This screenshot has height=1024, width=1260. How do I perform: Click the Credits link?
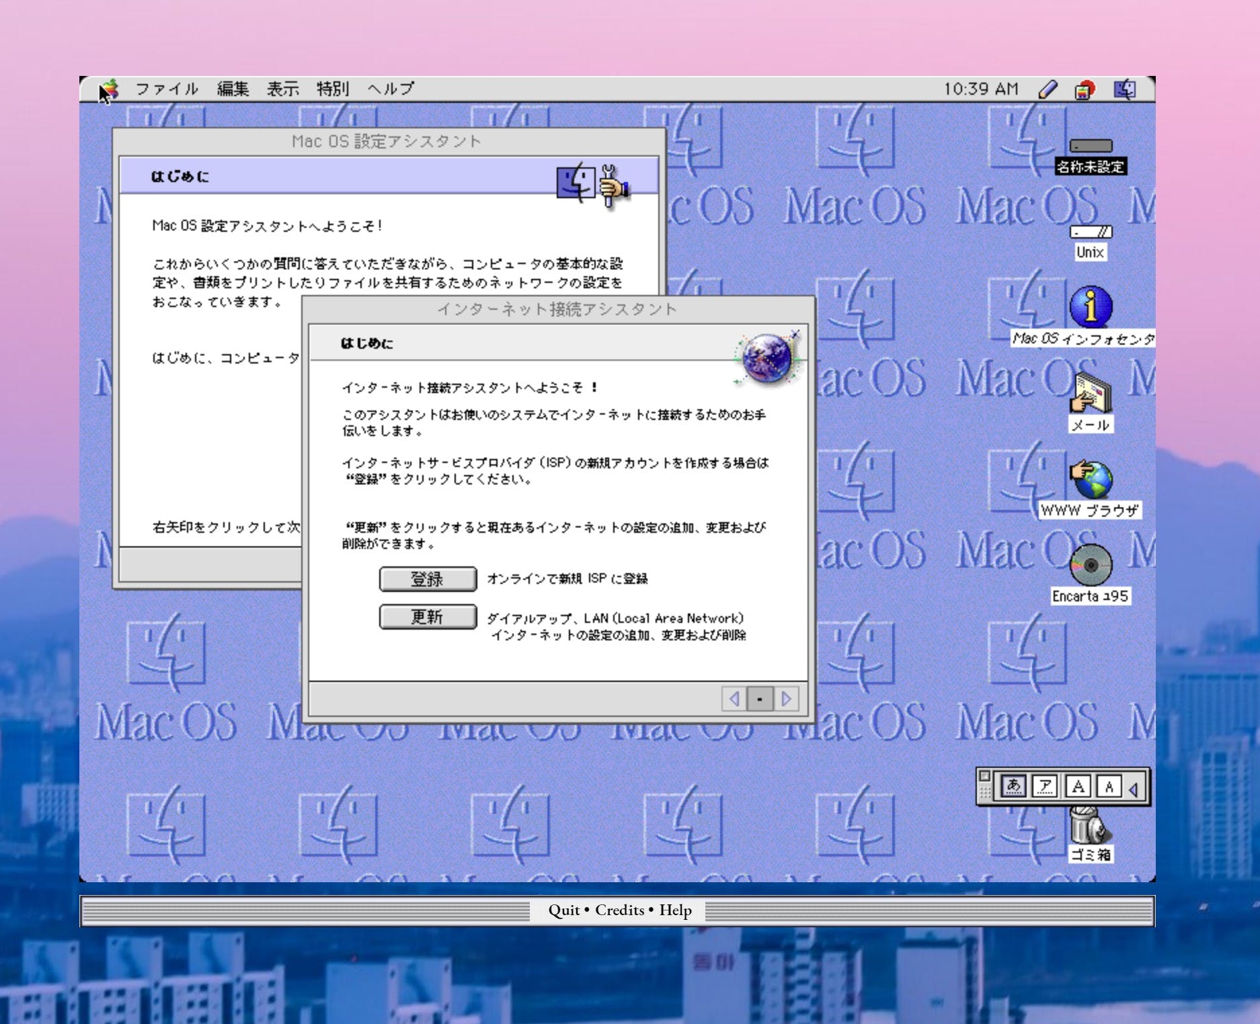619,910
